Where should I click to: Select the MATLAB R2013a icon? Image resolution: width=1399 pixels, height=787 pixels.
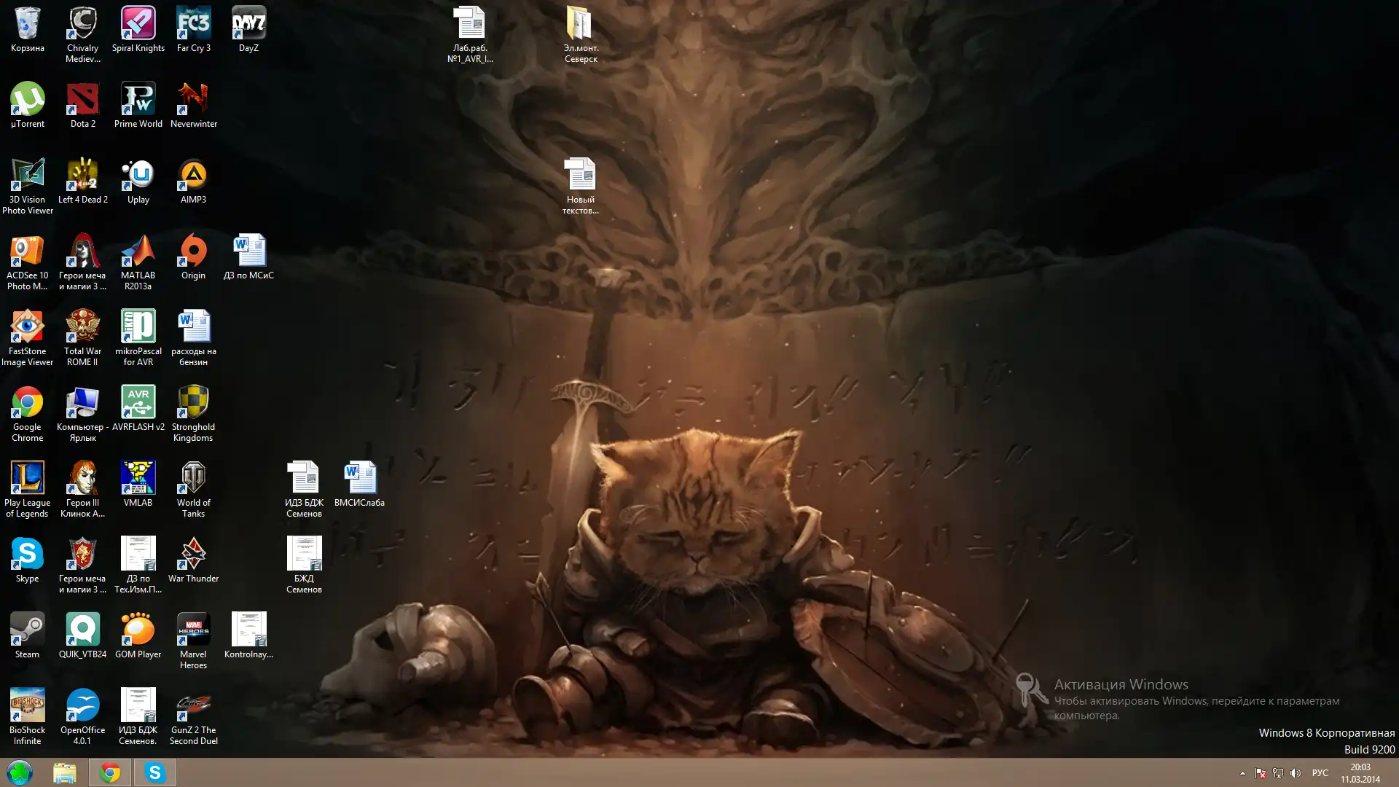click(138, 252)
